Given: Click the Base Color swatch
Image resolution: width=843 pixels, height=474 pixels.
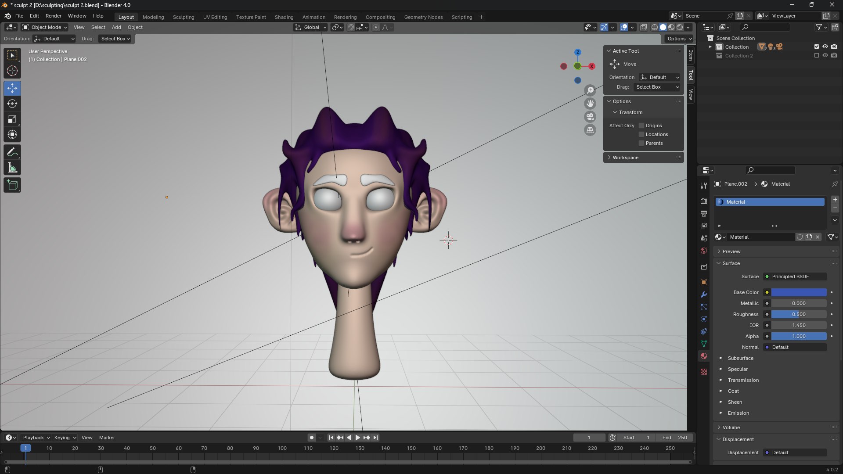Looking at the screenshot, I should [799, 292].
